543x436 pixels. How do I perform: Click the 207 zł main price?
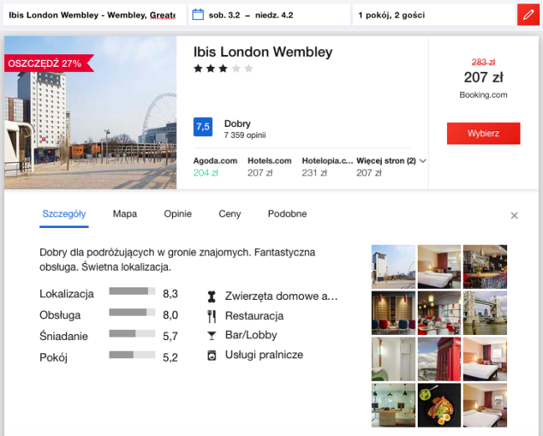pos(484,77)
